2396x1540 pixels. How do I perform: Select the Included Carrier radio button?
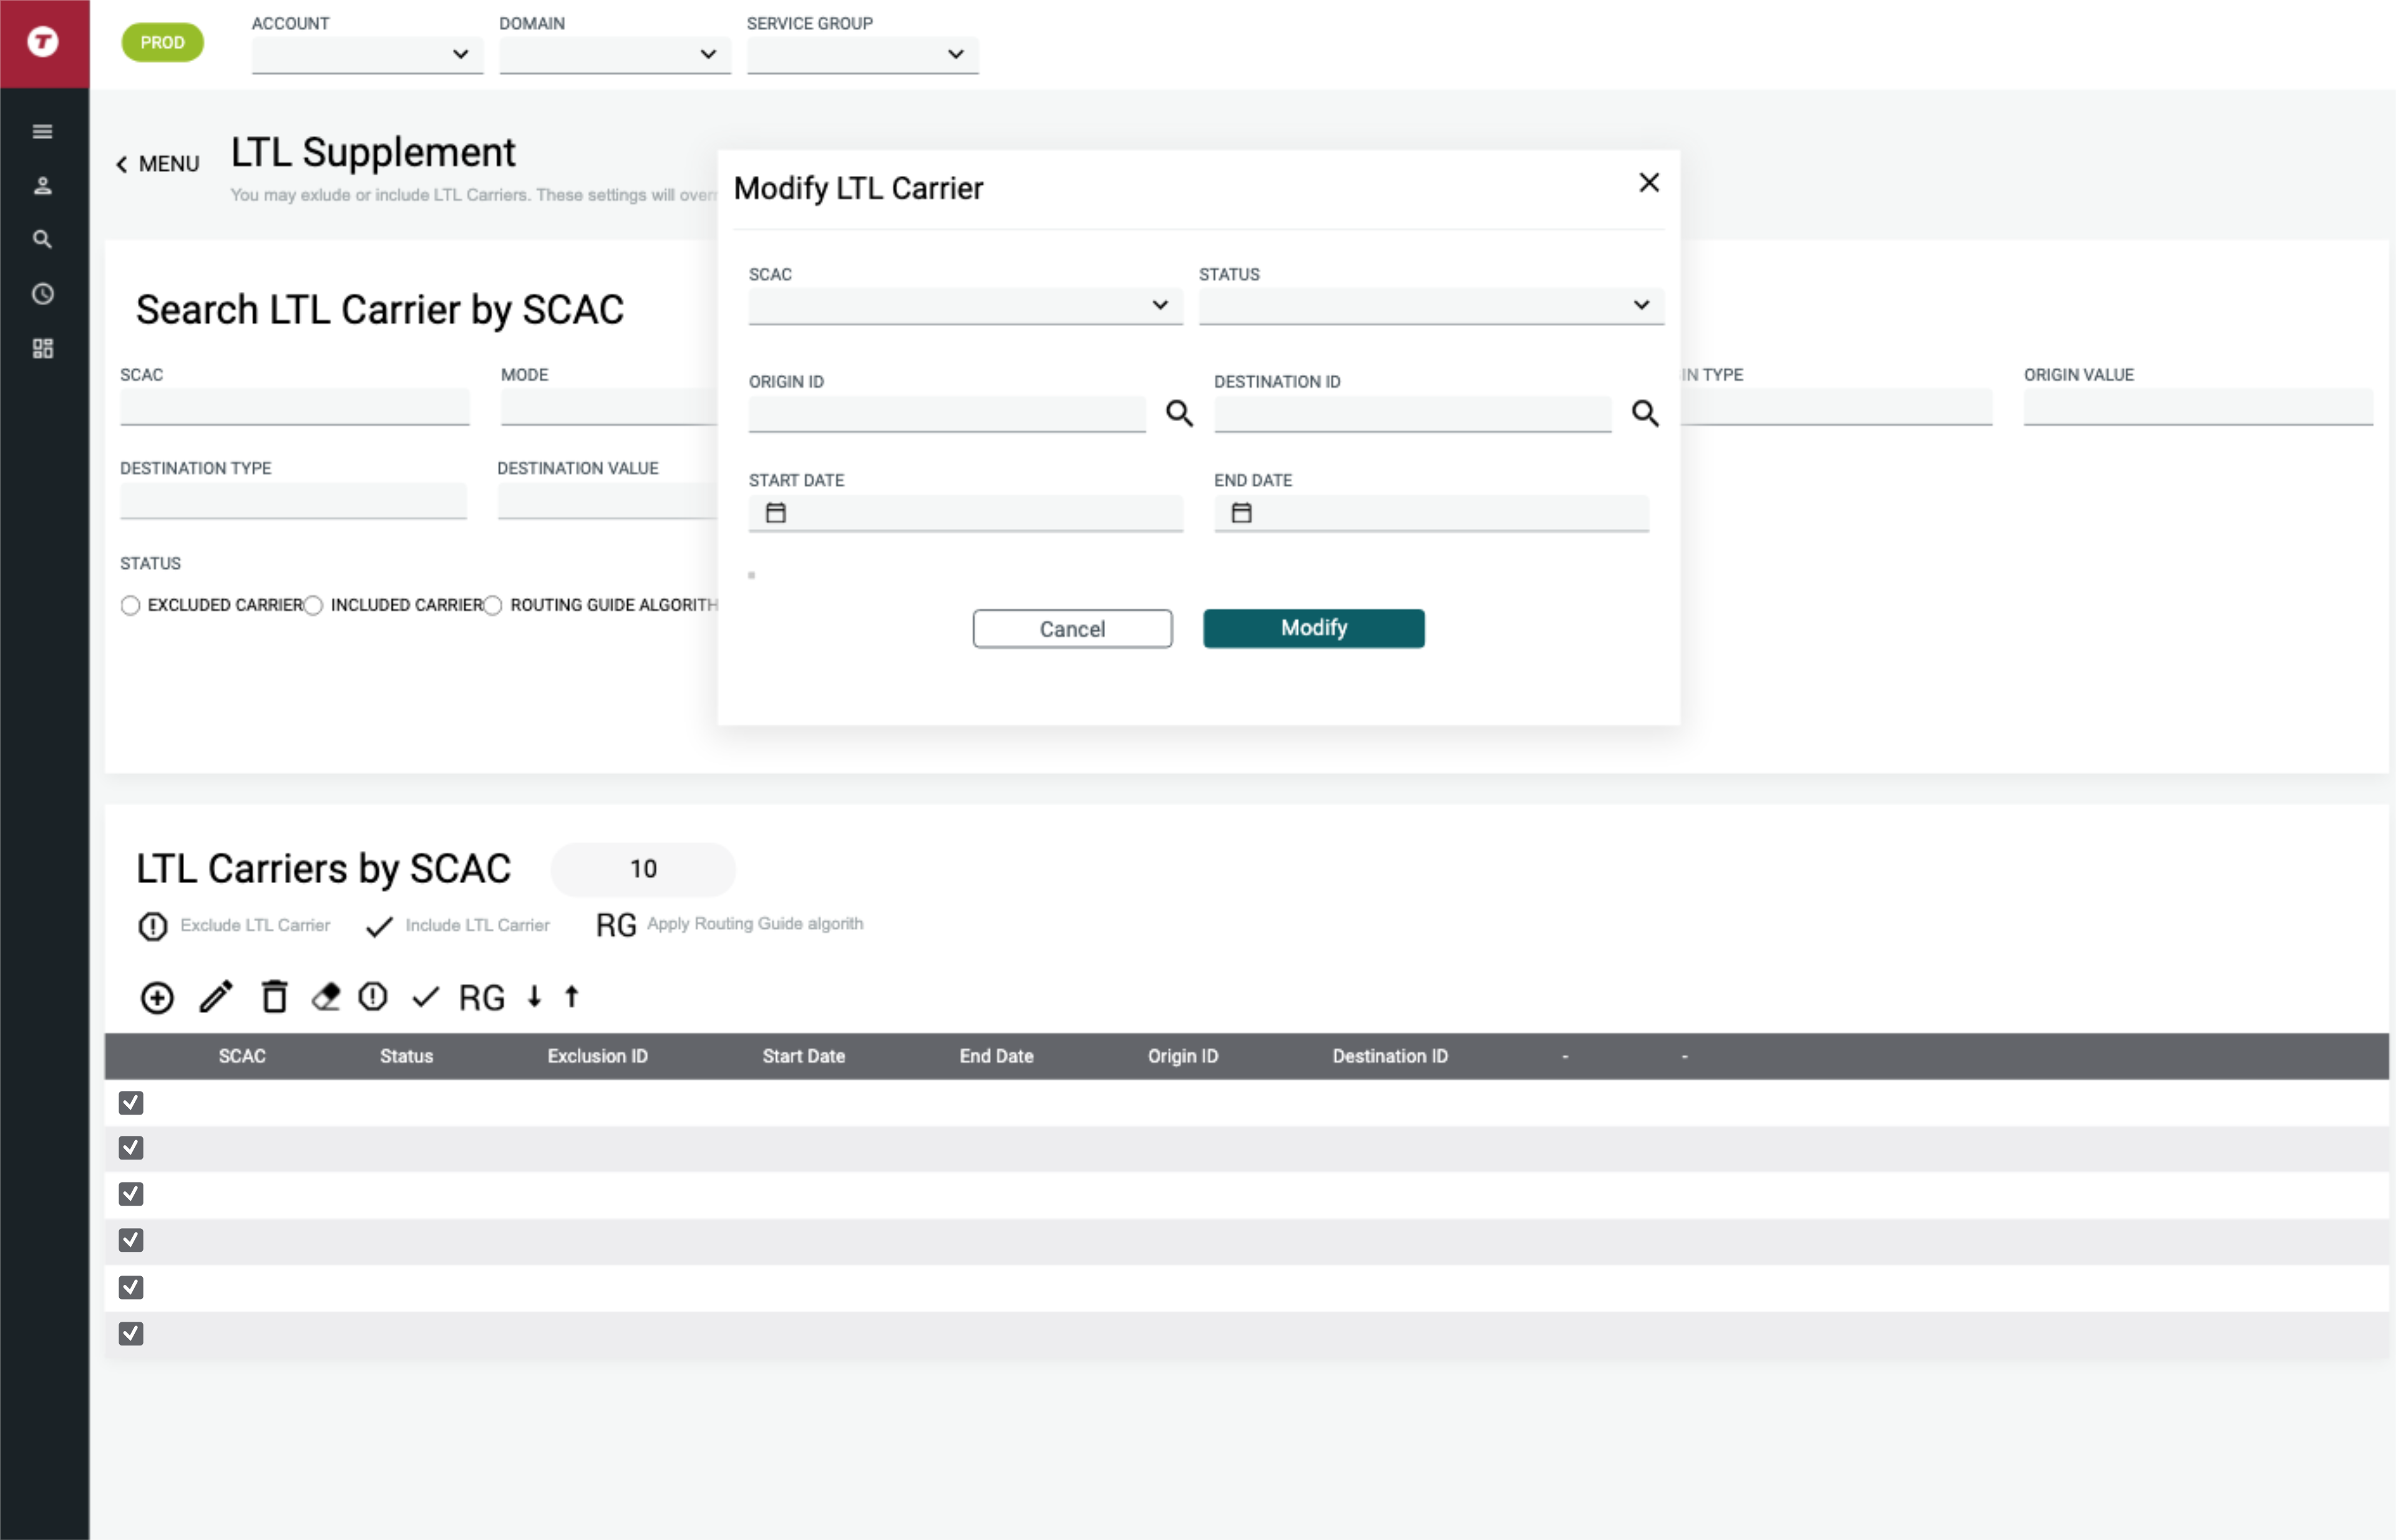coord(313,605)
